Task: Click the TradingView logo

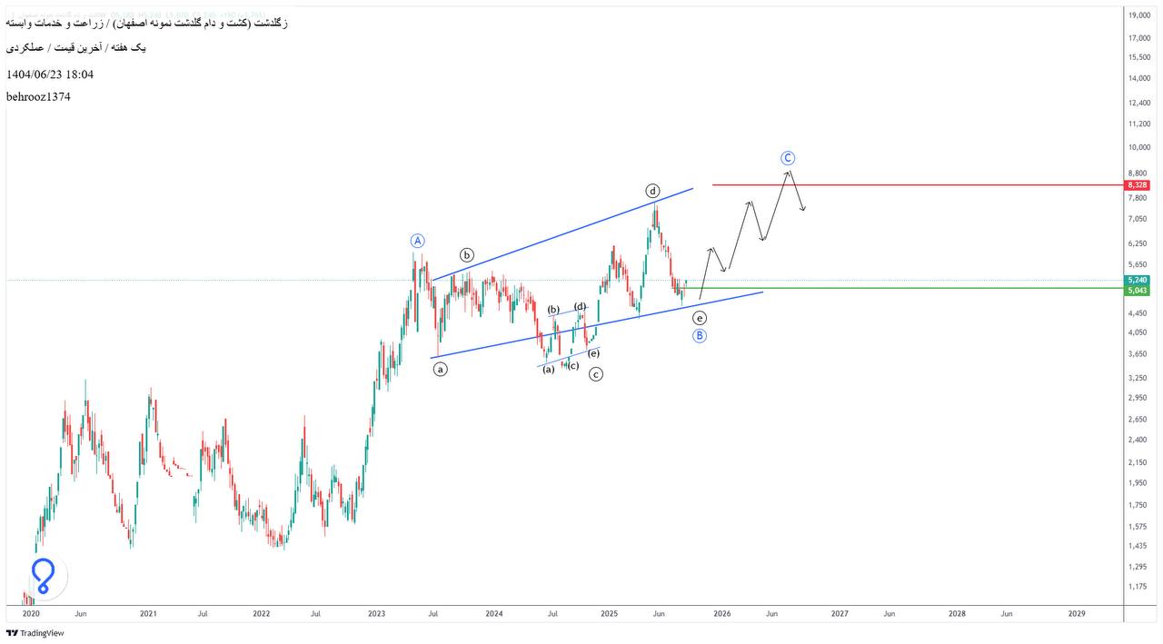Action: tap(35, 633)
